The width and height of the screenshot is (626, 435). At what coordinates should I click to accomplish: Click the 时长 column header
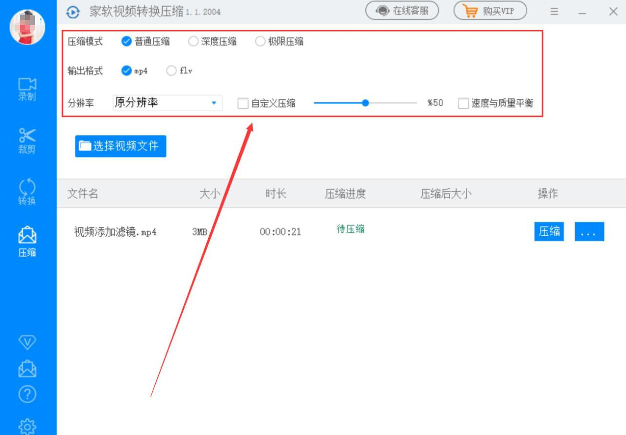276,194
